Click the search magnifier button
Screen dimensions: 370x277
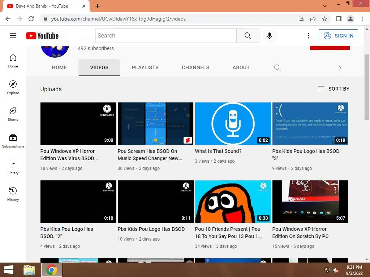coord(248,36)
